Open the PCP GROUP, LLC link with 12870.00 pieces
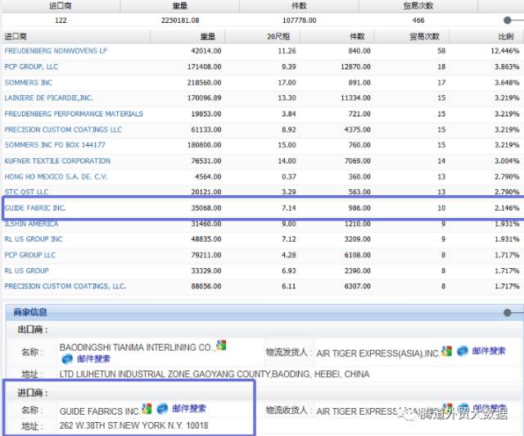Viewport: 524px width, 436px height. (31, 66)
